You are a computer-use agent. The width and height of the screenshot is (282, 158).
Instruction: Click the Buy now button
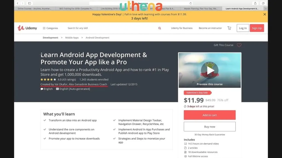click(x=209, y=127)
